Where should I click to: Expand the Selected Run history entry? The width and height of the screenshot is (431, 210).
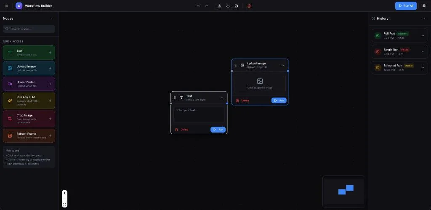coord(423,68)
